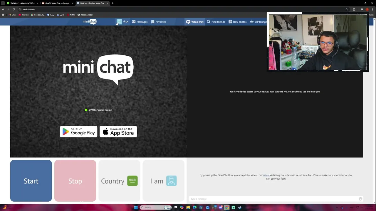This screenshot has height=211, width=376.
Task: Open Google Chrome from taskbar
Action: pos(227,207)
